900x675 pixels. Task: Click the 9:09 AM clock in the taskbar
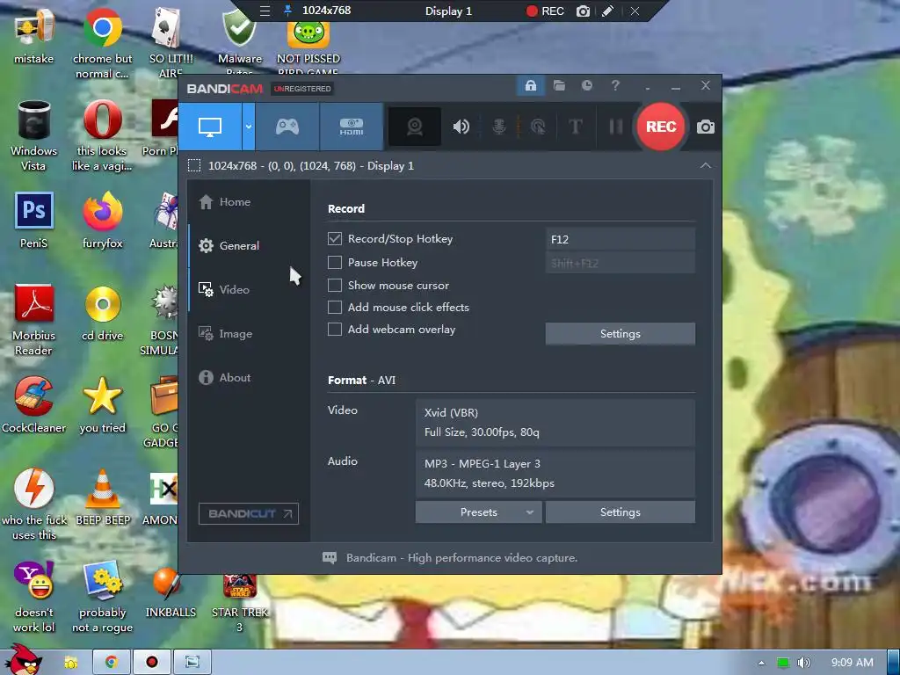[853, 663]
